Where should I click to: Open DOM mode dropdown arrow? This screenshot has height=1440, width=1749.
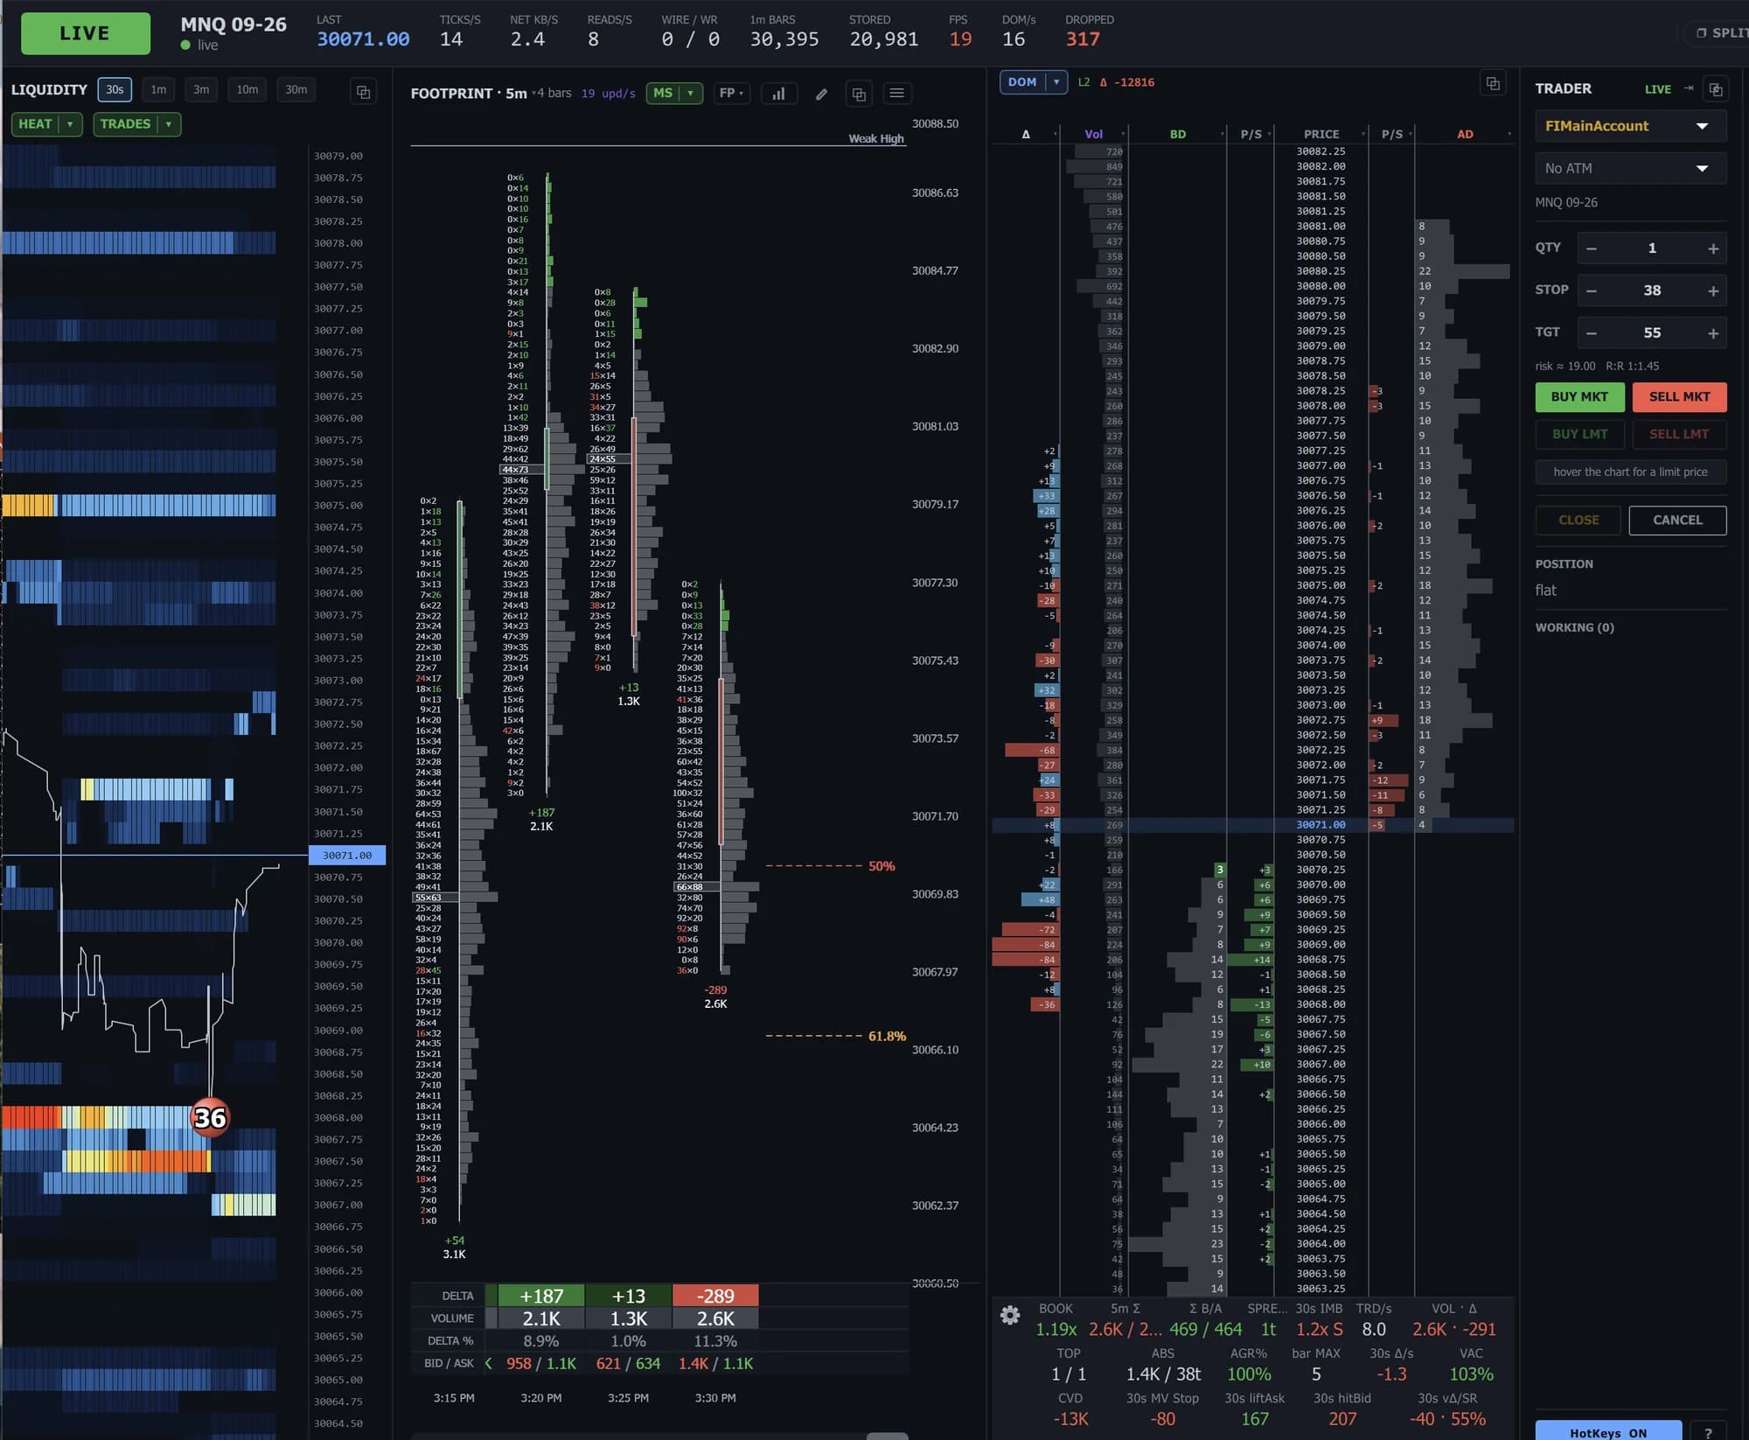1056,82
